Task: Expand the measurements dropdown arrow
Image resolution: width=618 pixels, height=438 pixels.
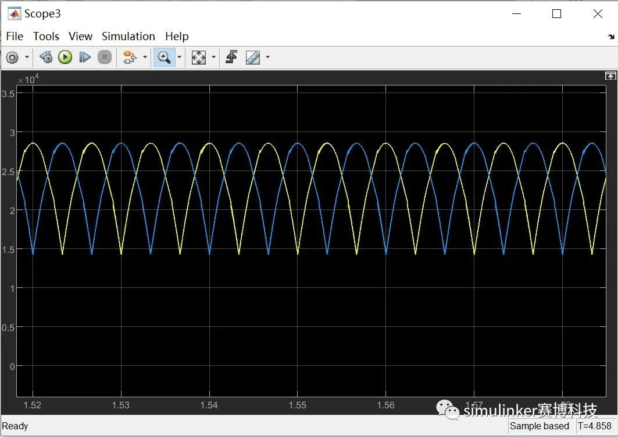Action: tap(267, 57)
